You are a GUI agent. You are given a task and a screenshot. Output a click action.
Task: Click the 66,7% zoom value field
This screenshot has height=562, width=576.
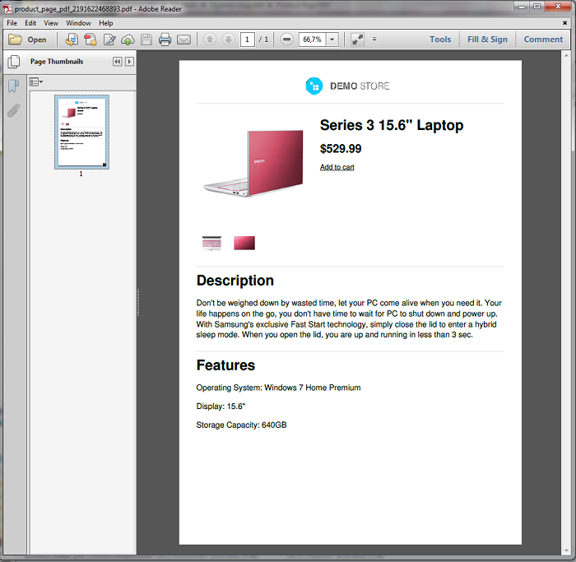(x=312, y=39)
